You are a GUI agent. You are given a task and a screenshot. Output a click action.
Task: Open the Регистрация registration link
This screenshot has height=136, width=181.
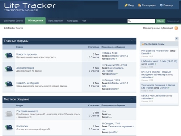pyautogui.click(x=148, y=5)
